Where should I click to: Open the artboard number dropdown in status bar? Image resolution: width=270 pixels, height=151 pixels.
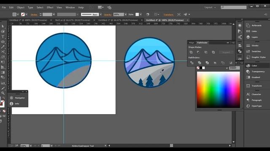pos(51,146)
